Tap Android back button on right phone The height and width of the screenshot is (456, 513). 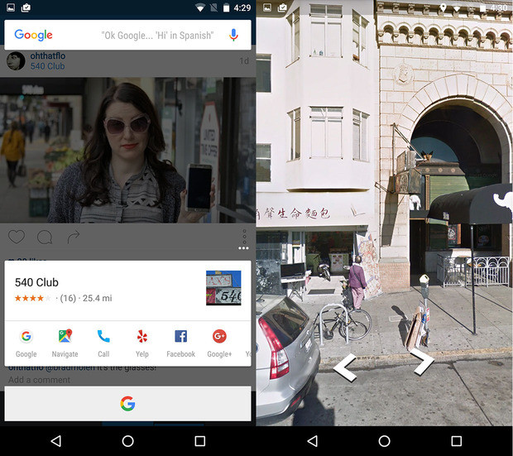[313, 441]
